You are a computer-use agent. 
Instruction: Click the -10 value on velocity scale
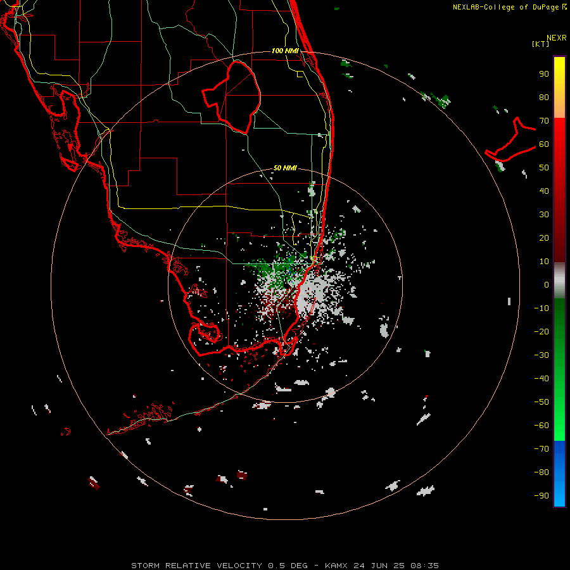(x=541, y=308)
